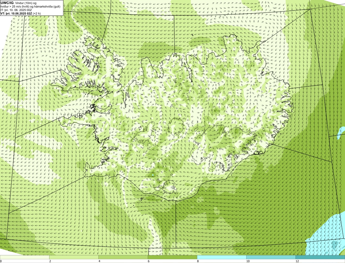This screenshot has width=345, height=263.
Task: Click the "UWC/IG: Vindur (10m) og" title line
Action: 19,3
